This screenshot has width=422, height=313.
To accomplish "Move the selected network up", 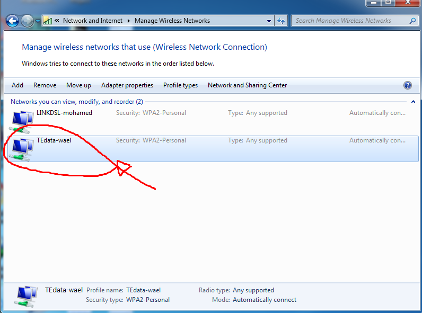I will tap(78, 85).
